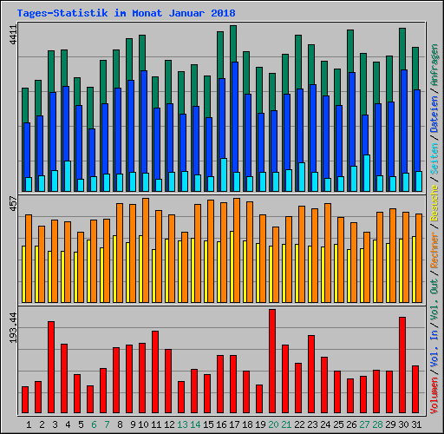Click green weekend day label '27'
The image size is (444, 434).
[x=364, y=424]
